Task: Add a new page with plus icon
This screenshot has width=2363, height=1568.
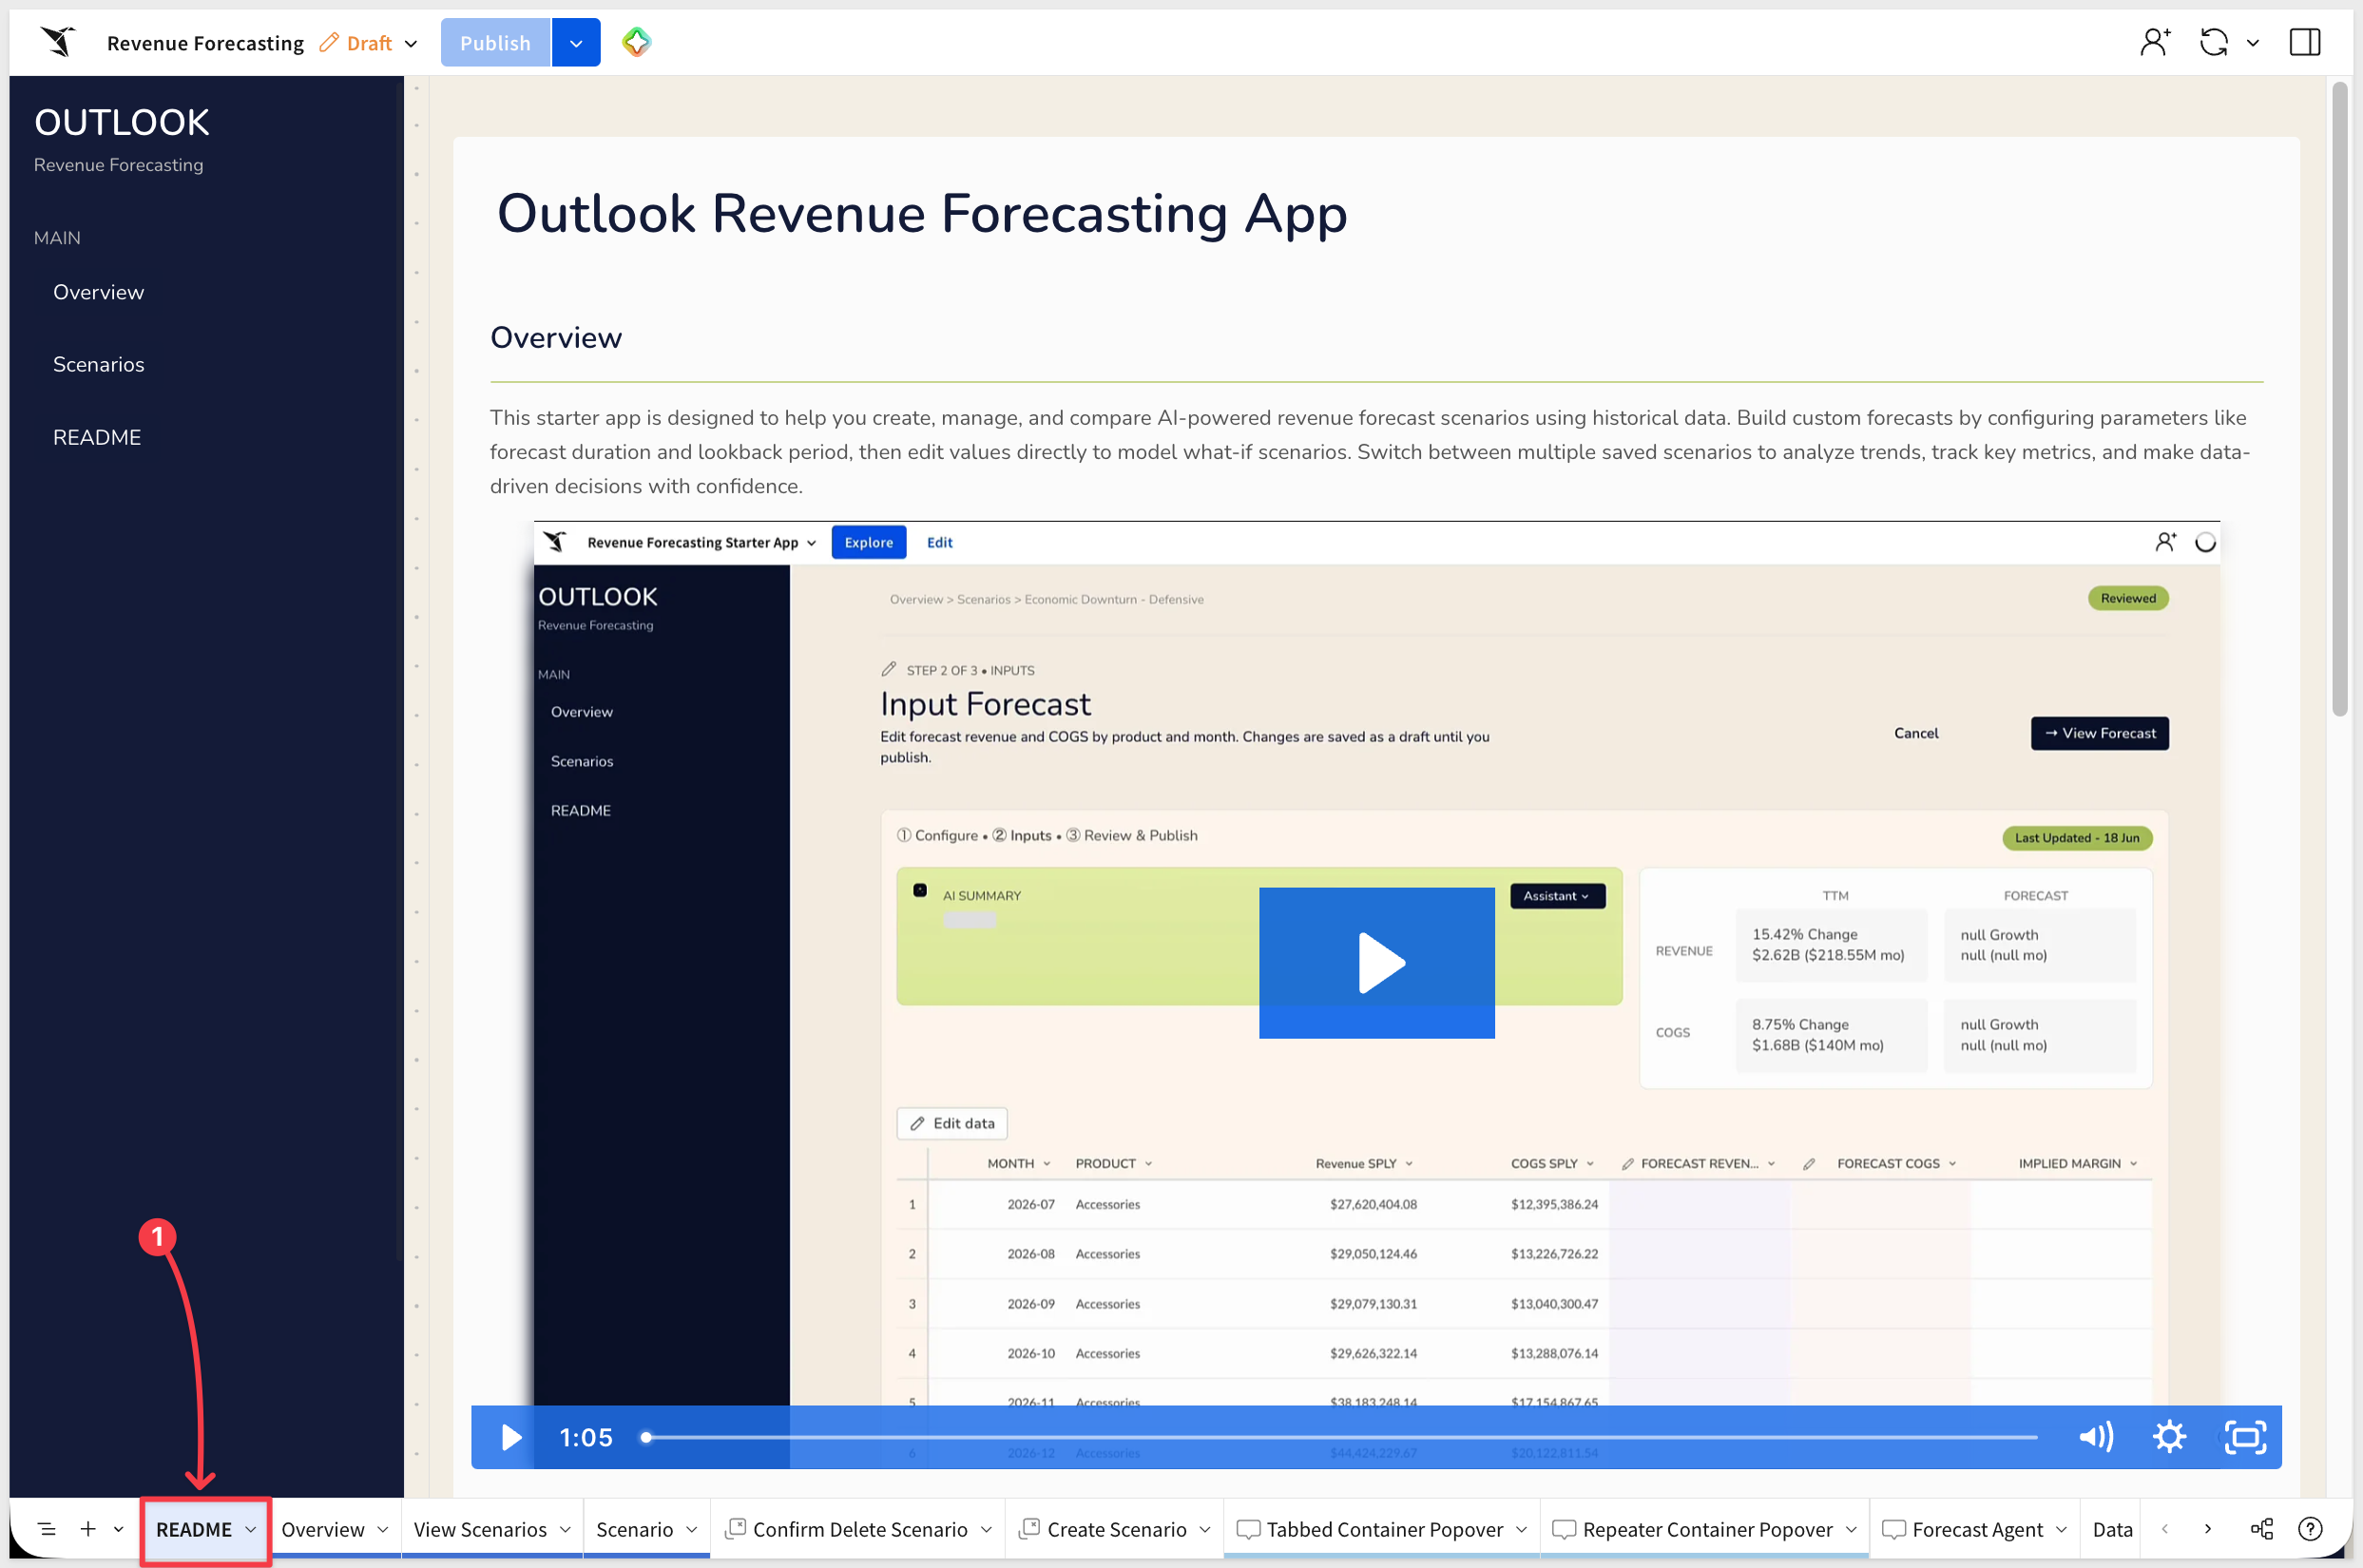Action: 88,1529
